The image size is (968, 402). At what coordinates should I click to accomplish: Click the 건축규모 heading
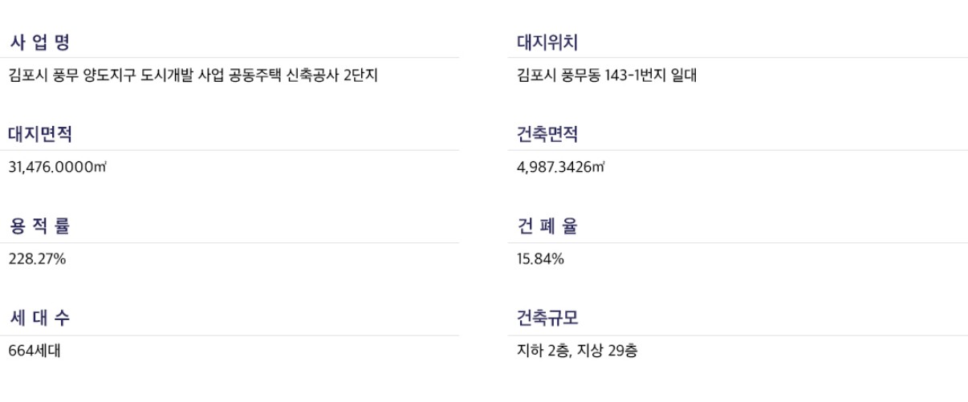[x=547, y=319]
